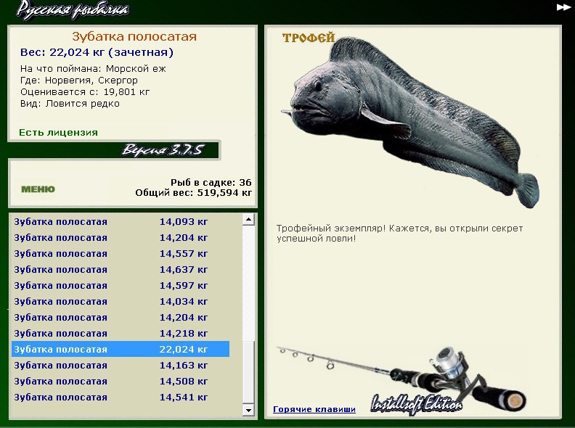The image size is (575, 428).
Task: Select the 22,024 кг wolffish entry
Action: coord(121,350)
